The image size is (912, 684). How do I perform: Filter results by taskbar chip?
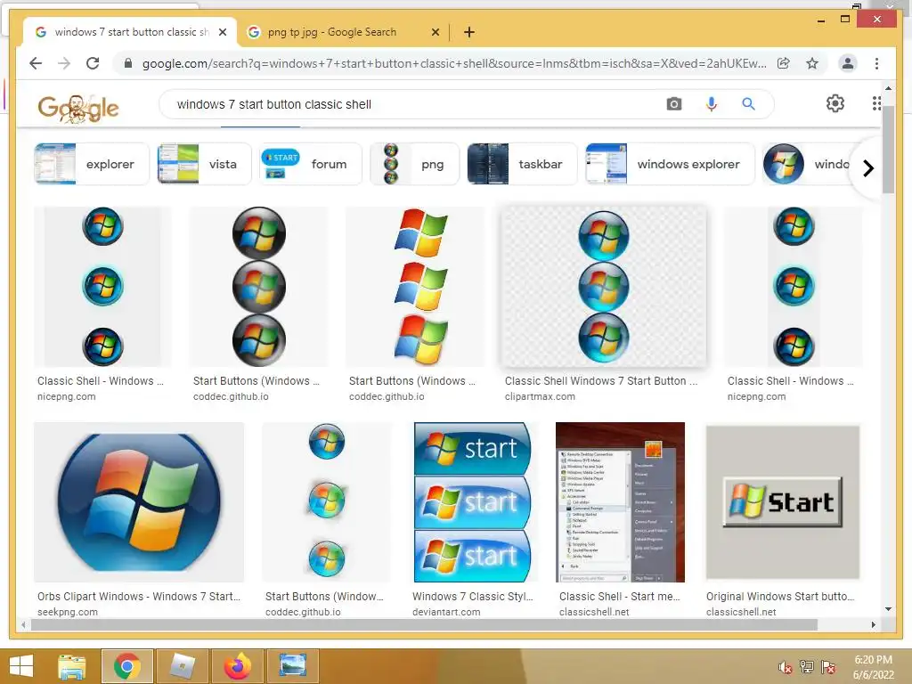click(522, 164)
